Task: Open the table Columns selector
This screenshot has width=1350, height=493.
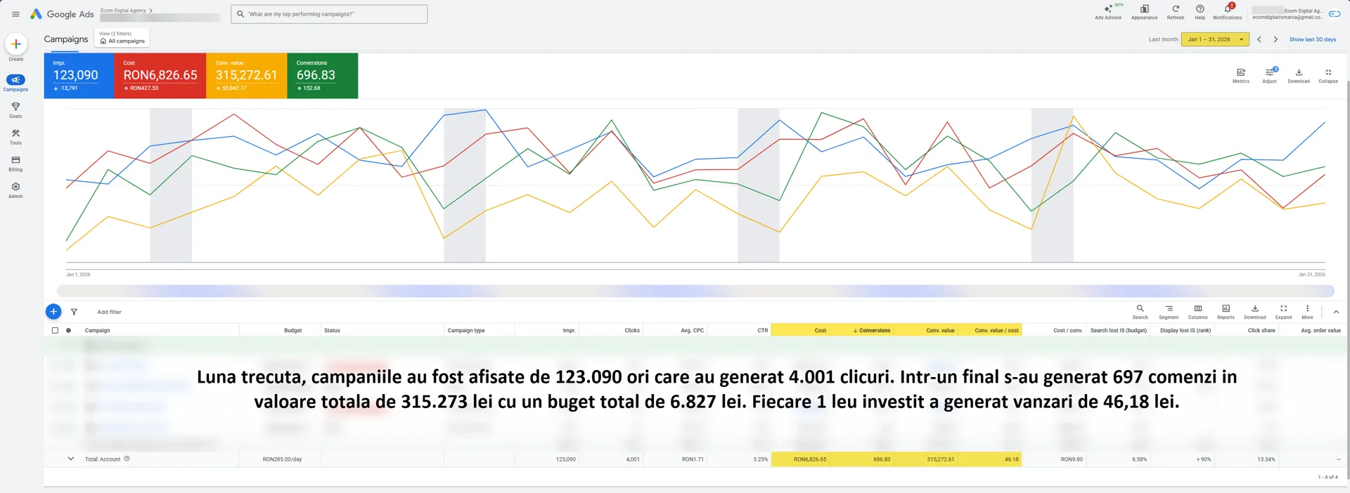Action: coord(1197,309)
